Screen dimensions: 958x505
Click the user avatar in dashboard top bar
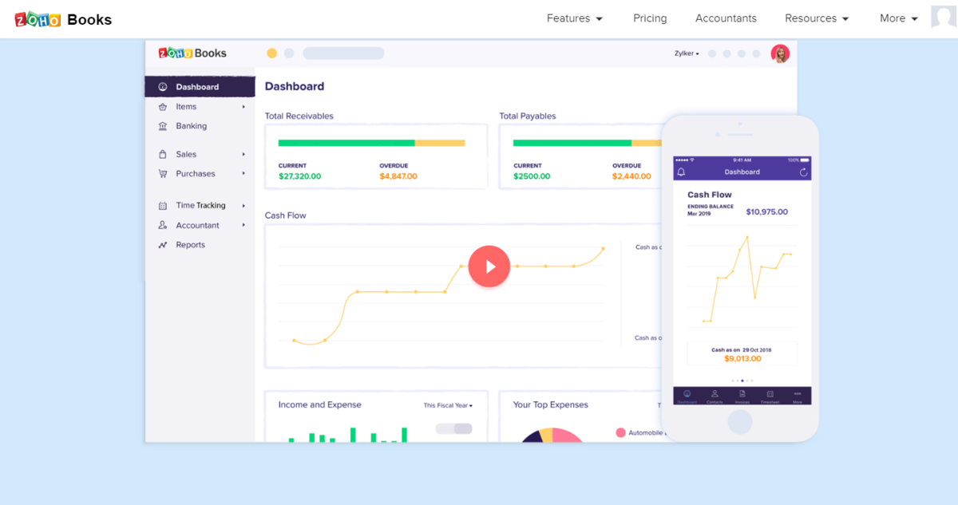pos(780,53)
